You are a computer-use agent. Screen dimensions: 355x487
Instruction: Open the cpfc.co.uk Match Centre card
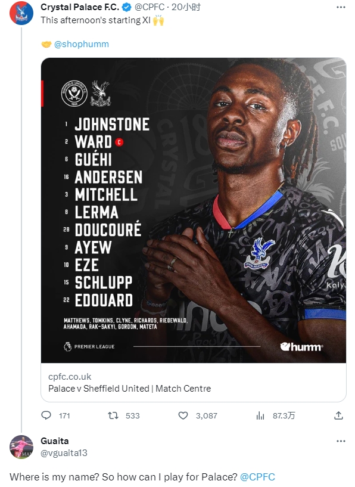(x=194, y=382)
